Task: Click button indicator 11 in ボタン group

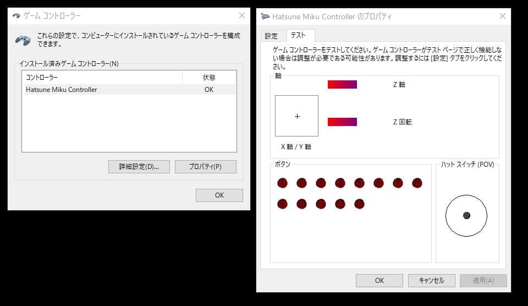Action: click(x=321, y=204)
